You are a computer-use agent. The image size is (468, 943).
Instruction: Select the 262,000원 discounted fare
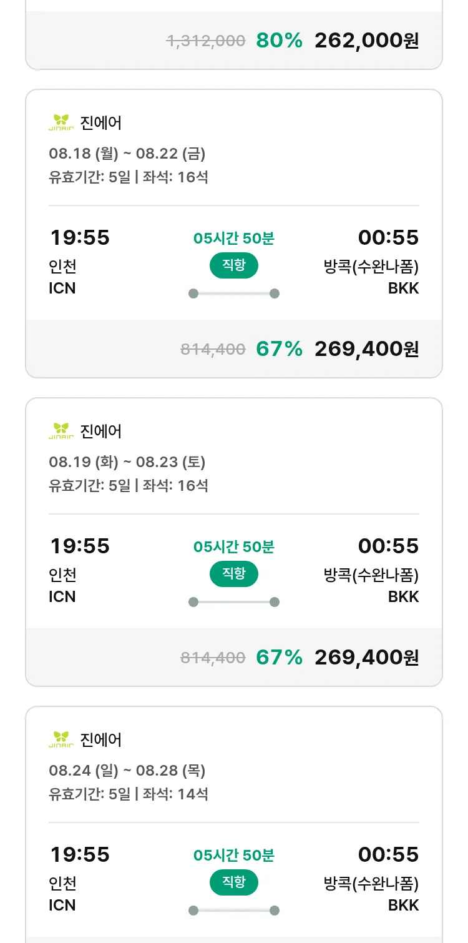point(366,41)
